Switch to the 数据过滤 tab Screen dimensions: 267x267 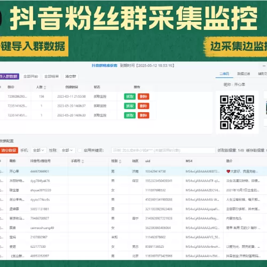pyautogui.click(x=244, y=74)
